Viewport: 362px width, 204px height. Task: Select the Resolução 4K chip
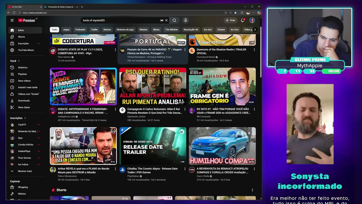coord(191,29)
